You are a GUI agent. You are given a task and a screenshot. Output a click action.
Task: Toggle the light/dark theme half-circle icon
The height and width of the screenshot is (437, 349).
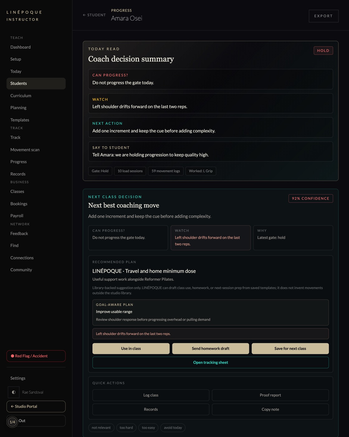pyautogui.click(x=14, y=392)
